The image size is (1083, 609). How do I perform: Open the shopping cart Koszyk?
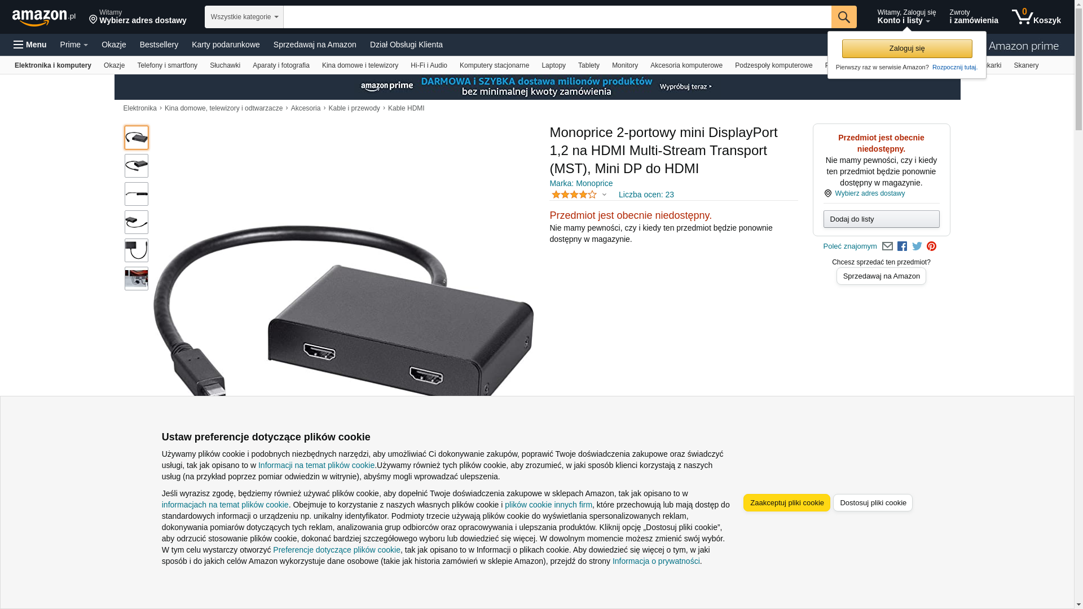(1036, 17)
